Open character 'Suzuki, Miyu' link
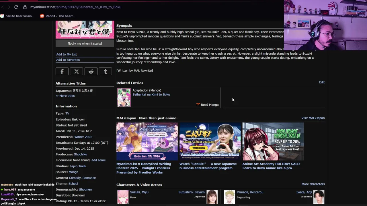367x206 pixels. pos(139,192)
